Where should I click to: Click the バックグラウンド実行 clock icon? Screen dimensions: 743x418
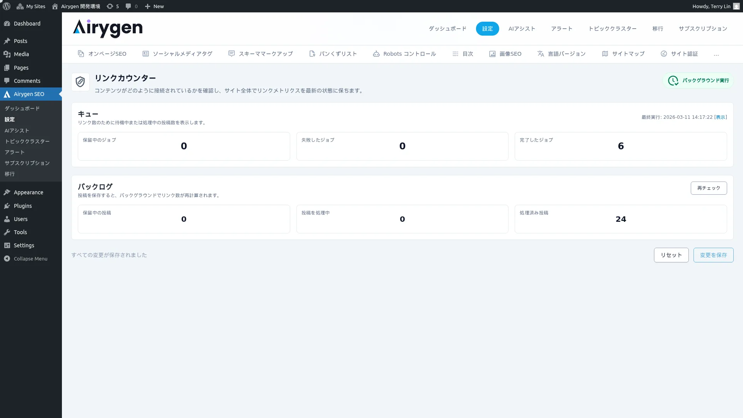point(673,81)
